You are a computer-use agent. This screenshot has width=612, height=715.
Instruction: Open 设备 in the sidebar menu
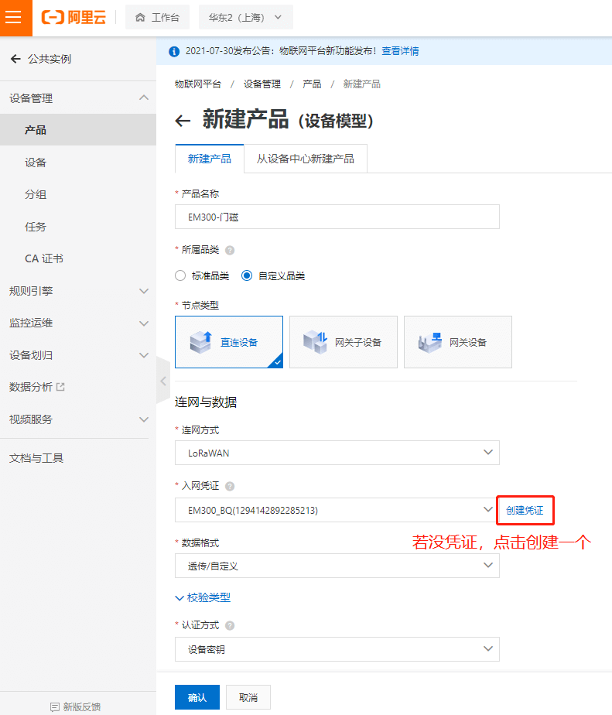36,162
